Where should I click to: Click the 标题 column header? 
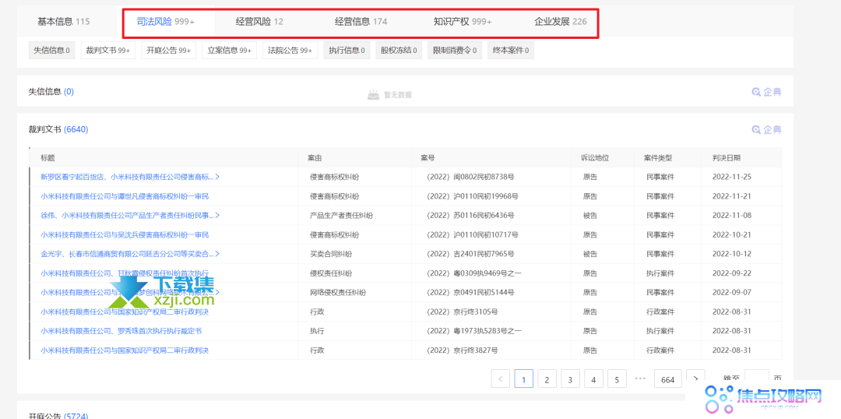[48, 158]
